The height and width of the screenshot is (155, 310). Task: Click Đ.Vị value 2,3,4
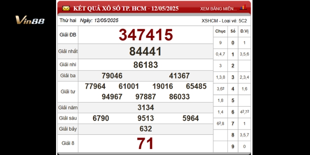point(244,77)
